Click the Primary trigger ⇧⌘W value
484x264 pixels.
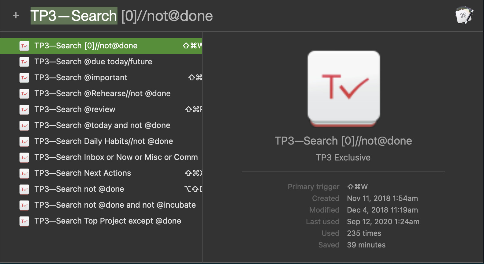pyautogui.click(x=357, y=187)
